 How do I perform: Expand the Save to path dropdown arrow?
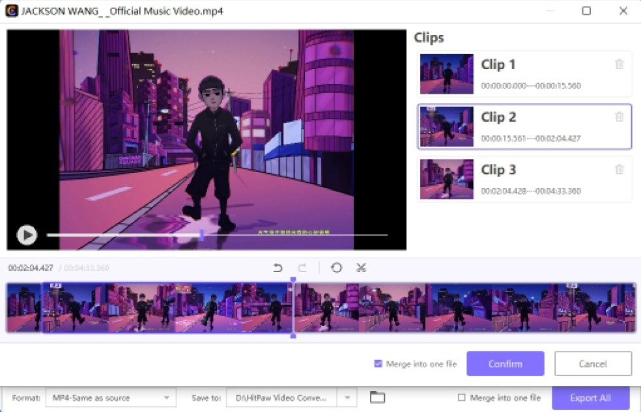tap(347, 398)
